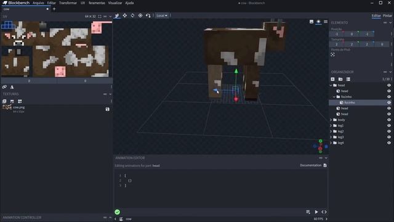Image resolution: width=394 pixels, height=222 pixels.
Task: Open the Ajuda menu
Action: point(129,3)
